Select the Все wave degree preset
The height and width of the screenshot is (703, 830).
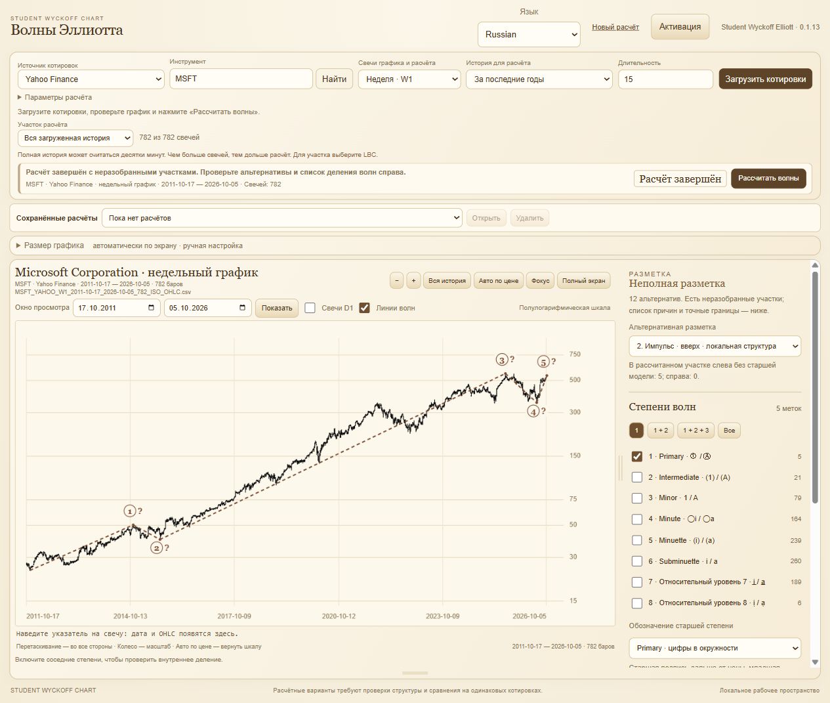tap(729, 431)
